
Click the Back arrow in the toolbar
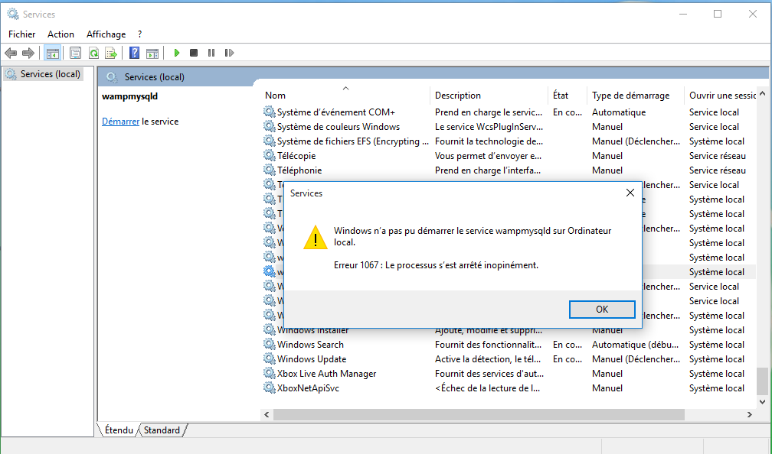[x=11, y=53]
